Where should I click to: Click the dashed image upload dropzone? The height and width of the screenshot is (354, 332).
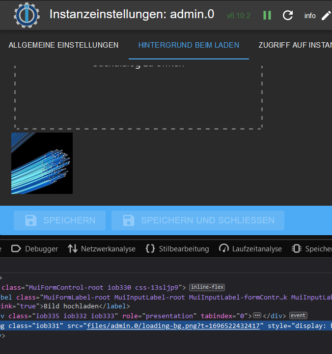click(138, 97)
